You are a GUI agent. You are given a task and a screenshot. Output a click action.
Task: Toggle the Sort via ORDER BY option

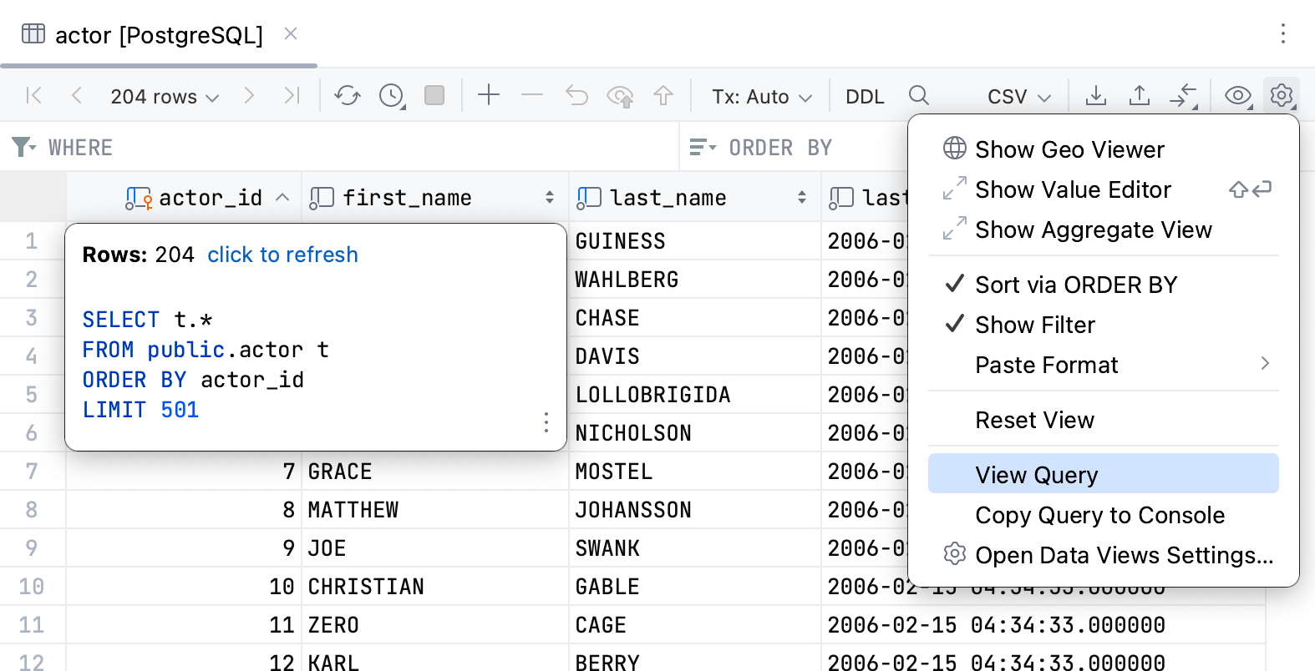(x=1075, y=285)
